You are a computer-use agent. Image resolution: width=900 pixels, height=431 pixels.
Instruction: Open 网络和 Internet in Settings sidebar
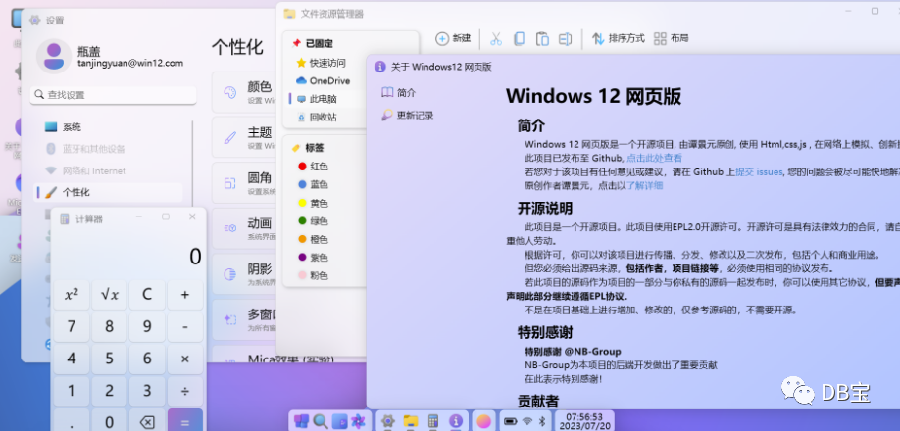point(109,170)
